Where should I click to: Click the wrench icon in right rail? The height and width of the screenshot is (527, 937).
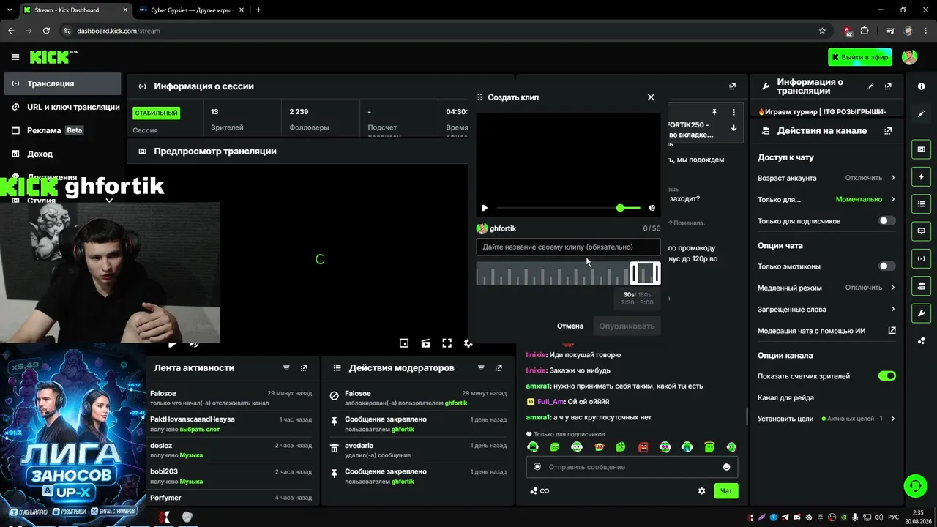pos(921,313)
